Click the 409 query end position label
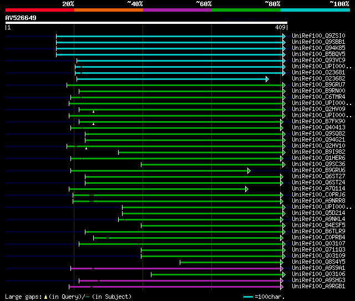The image size is (355, 301). tap(280, 27)
